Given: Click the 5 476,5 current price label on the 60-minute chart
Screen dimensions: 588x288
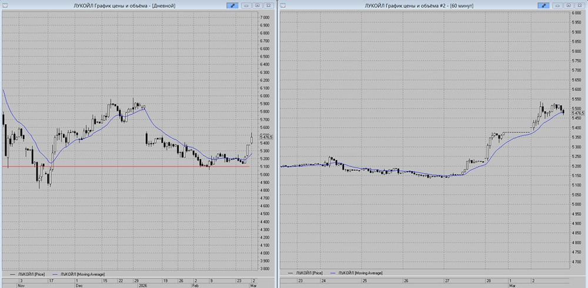Looking at the screenshot, I should pos(578,113).
